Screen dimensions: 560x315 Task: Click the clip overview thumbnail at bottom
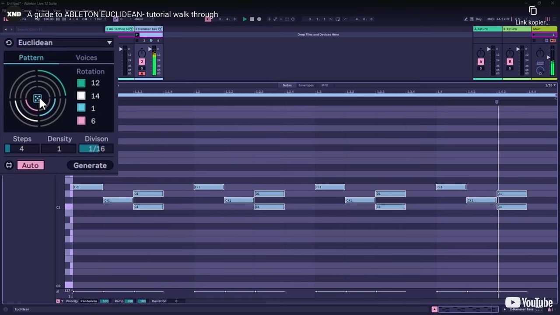(468, 309)
